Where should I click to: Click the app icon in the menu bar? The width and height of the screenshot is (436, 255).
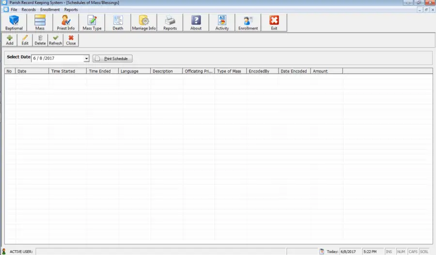pos(6,10)
